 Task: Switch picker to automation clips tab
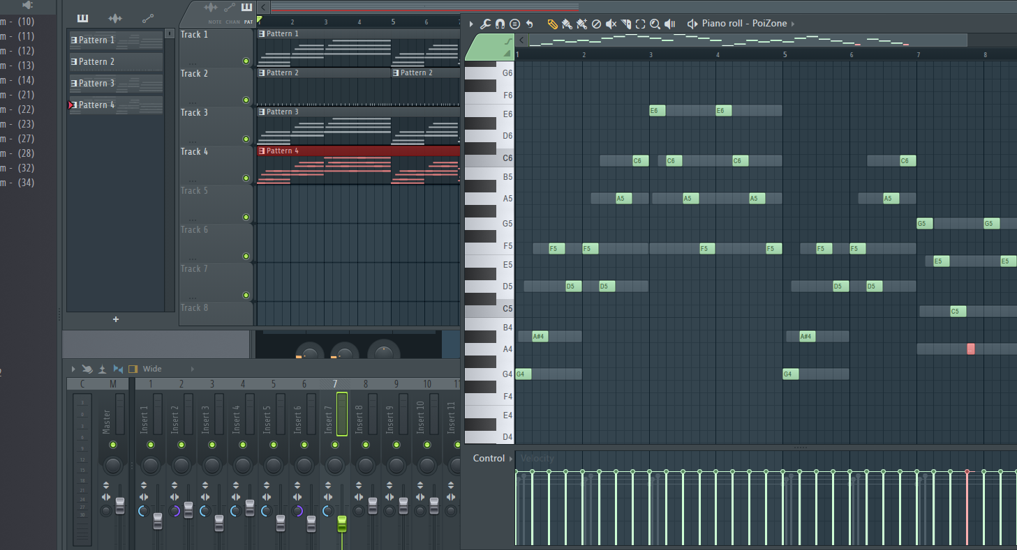click(x=148, y=18)
